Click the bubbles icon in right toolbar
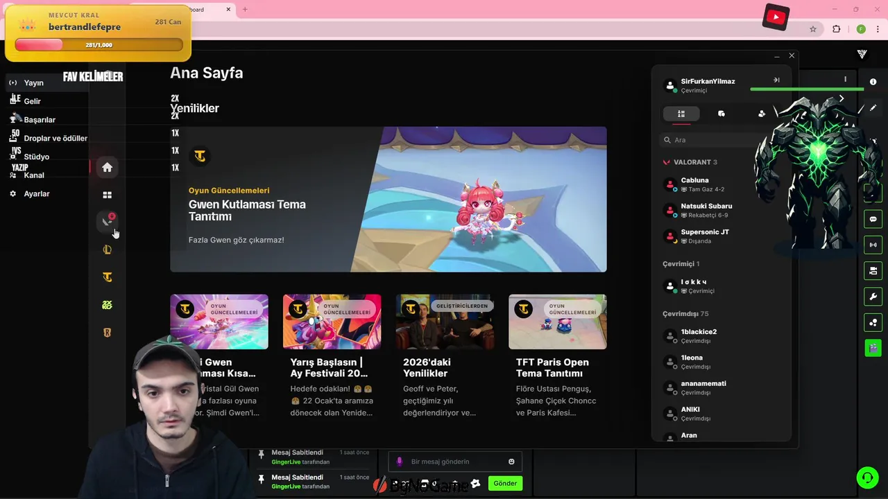This screenshot has width=888, height=499. coord(873,322)
